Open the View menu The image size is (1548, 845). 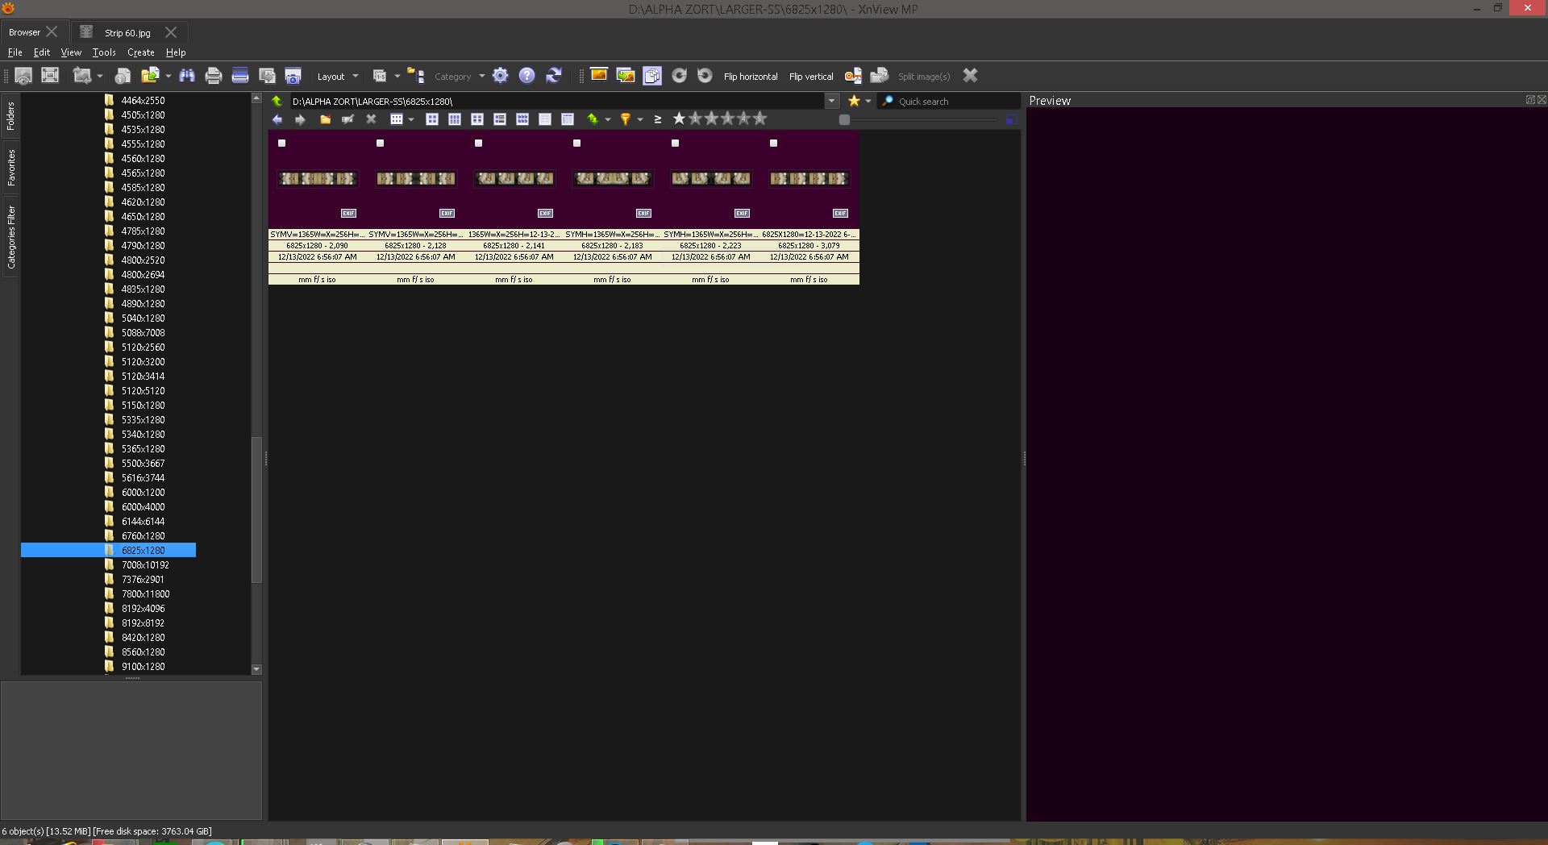(71, 52)
